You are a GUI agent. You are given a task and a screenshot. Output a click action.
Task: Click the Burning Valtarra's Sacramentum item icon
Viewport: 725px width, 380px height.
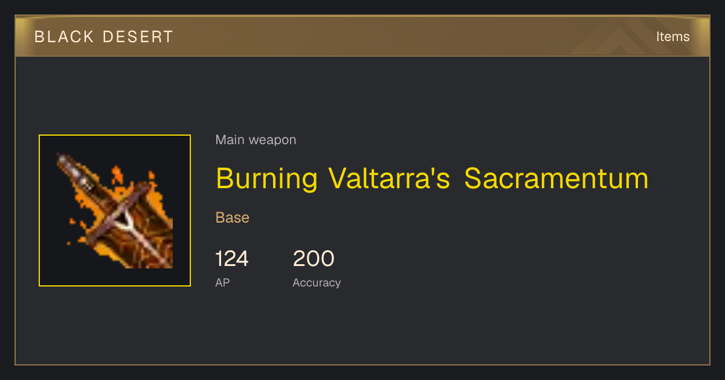(115, 211)
